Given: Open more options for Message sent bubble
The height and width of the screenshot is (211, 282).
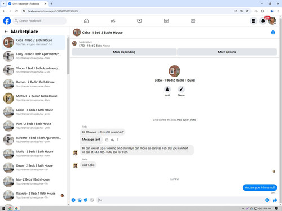Looking at the screenshot, I should (118, 140).
